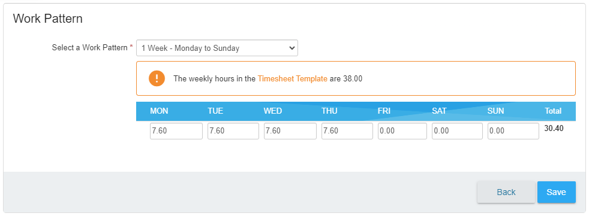The height and width of the screenshot is (216, 589).
Task: Focus the THU hours input field
Action: [x=347, y=131]
